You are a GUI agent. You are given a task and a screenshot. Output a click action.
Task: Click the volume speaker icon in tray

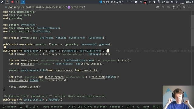(154, 2)
